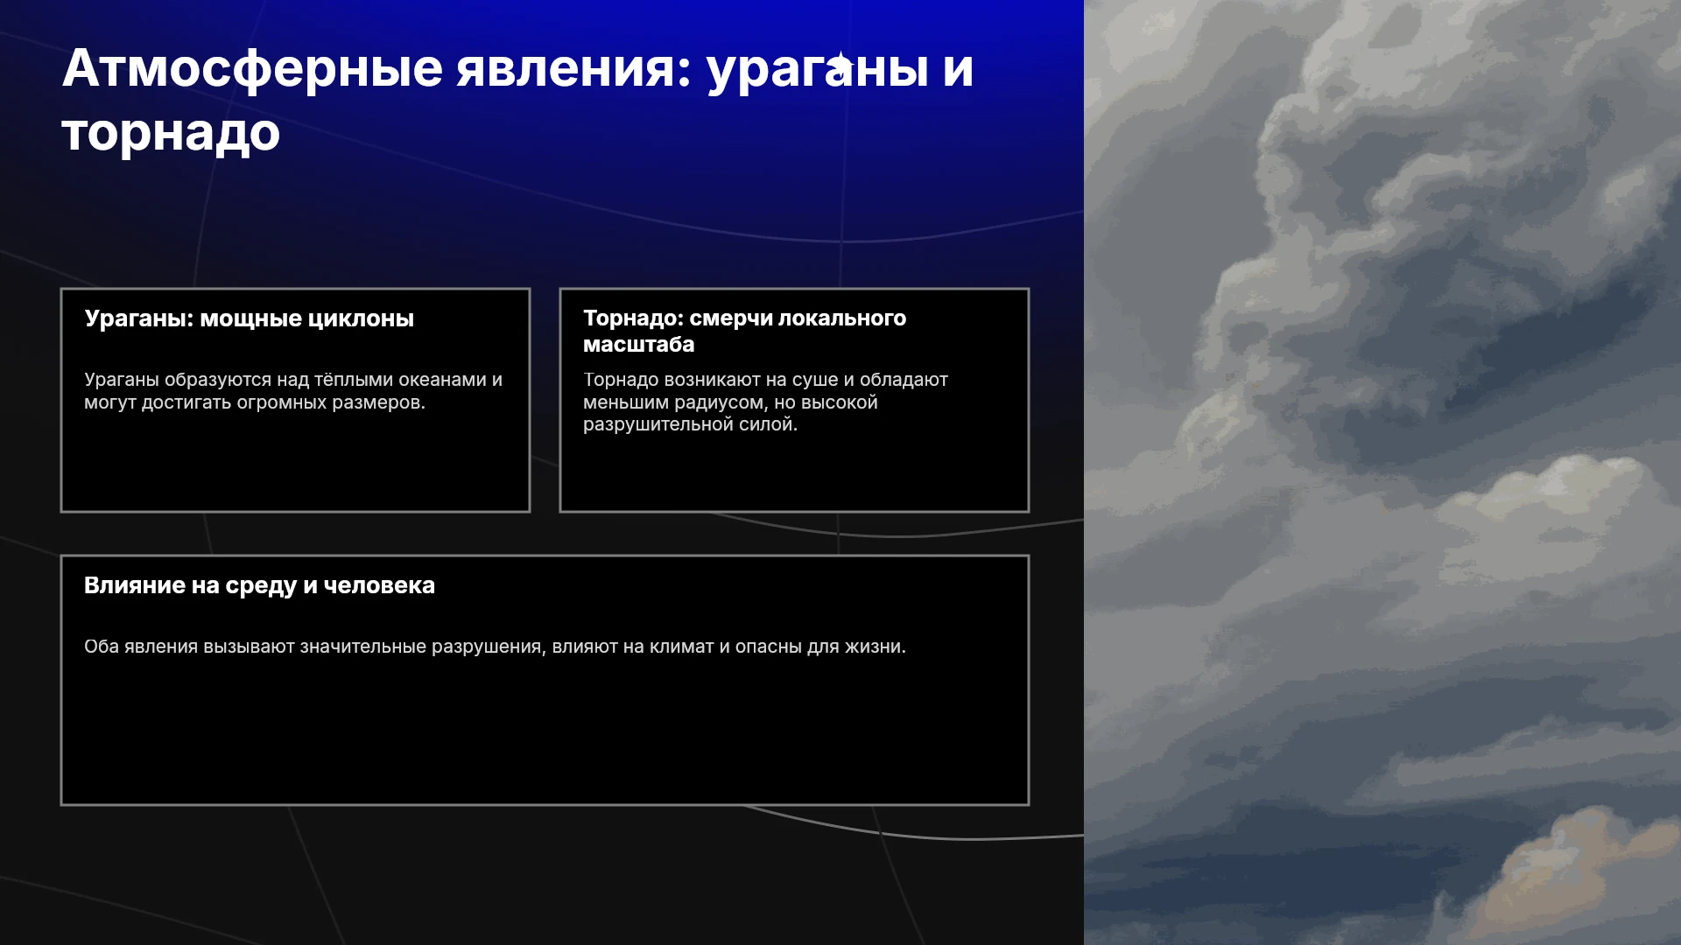Click the word 'торнадо' on the title's second line
This screenshot has width=1681, height=945.
(171, 133)
